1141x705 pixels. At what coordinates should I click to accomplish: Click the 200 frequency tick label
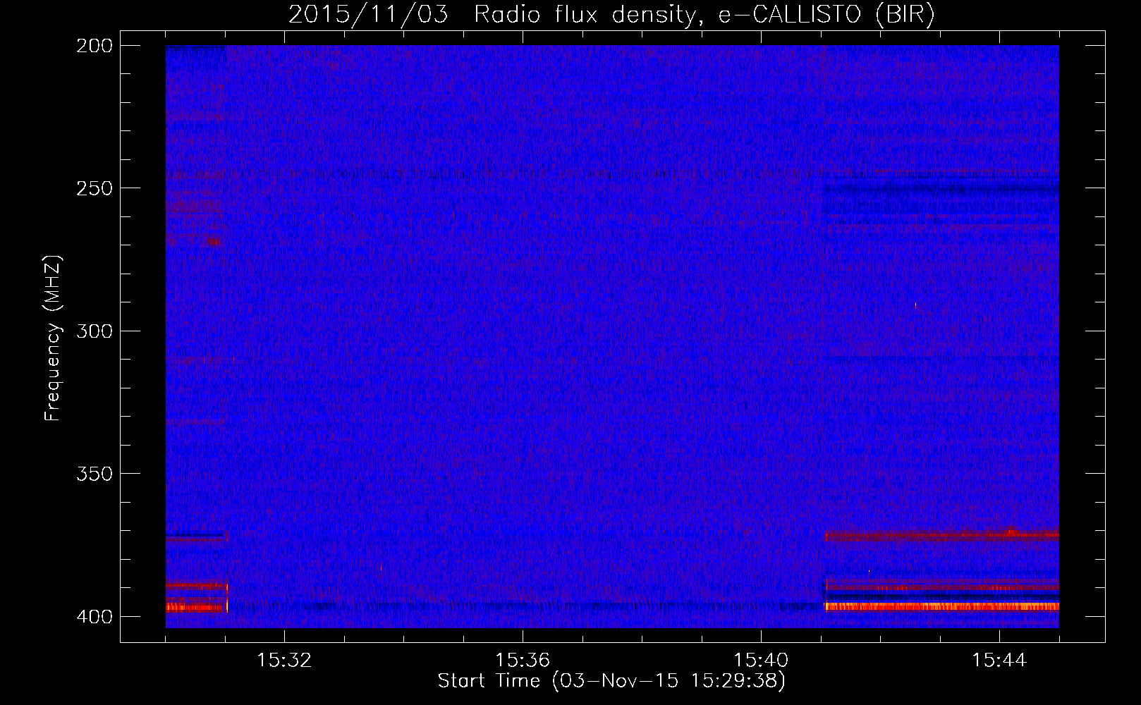point(94,46)
